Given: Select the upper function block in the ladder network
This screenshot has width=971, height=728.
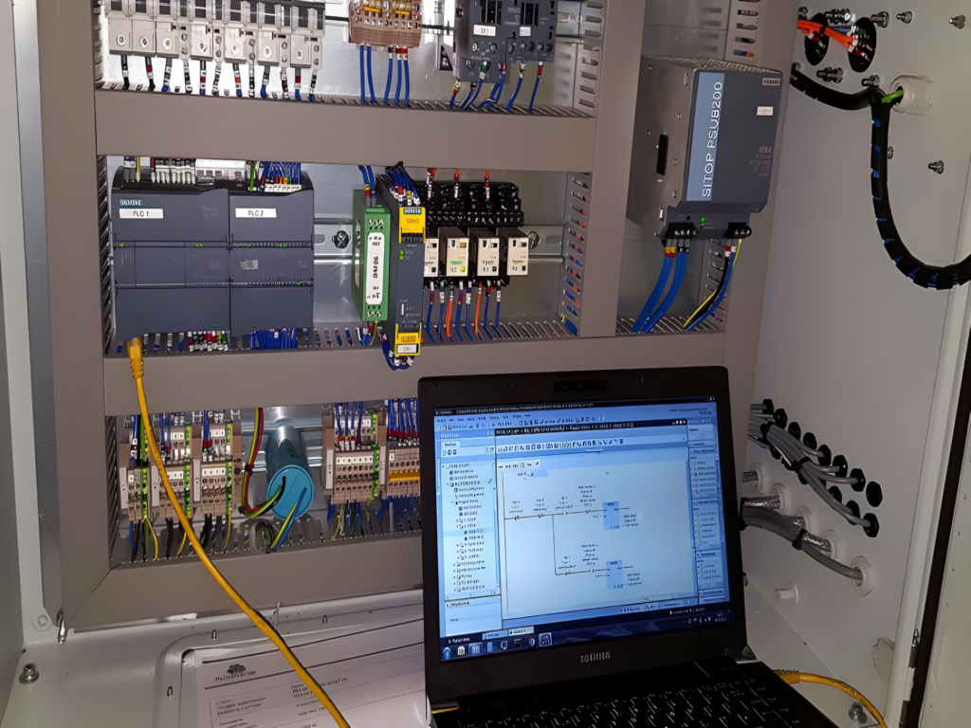Looking at the screenshot, I should tap(610, 515).
